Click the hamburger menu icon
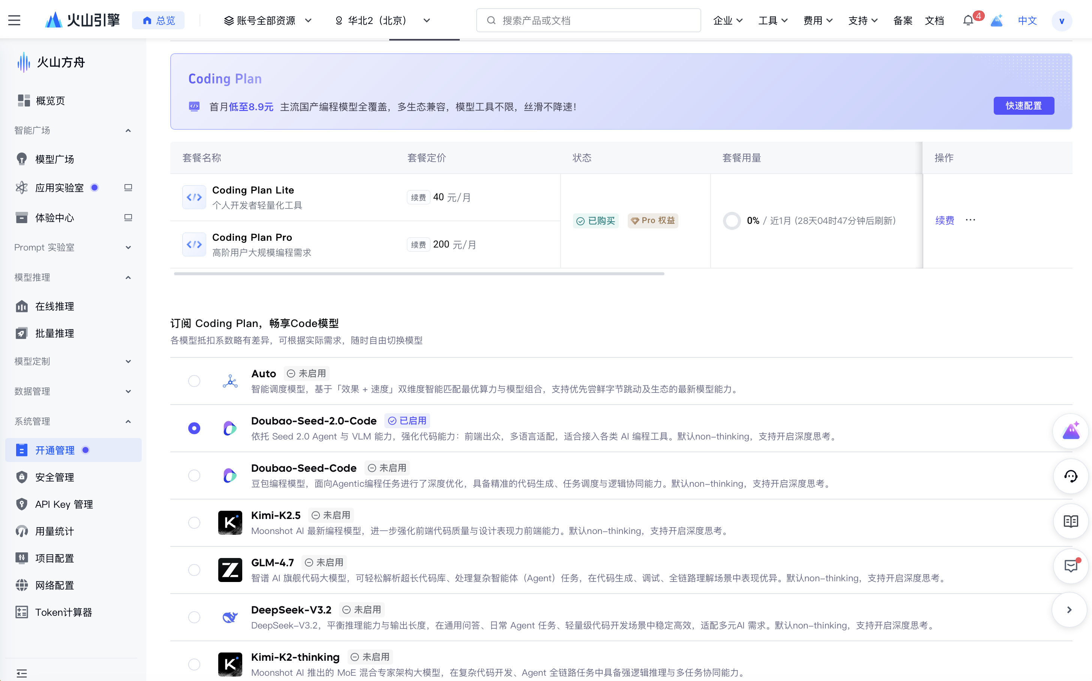 coord(14,21)
